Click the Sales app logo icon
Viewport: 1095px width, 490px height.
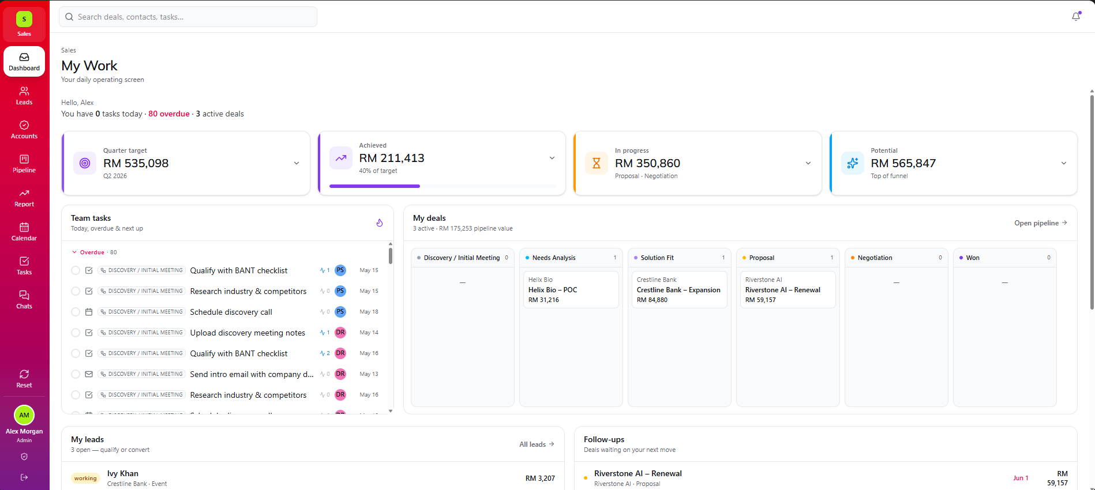(x=24, y=19)
